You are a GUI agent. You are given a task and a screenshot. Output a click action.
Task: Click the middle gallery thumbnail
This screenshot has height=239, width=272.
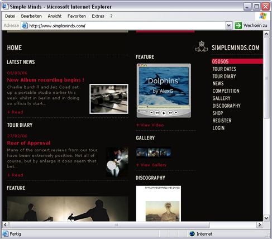[154, 152]
